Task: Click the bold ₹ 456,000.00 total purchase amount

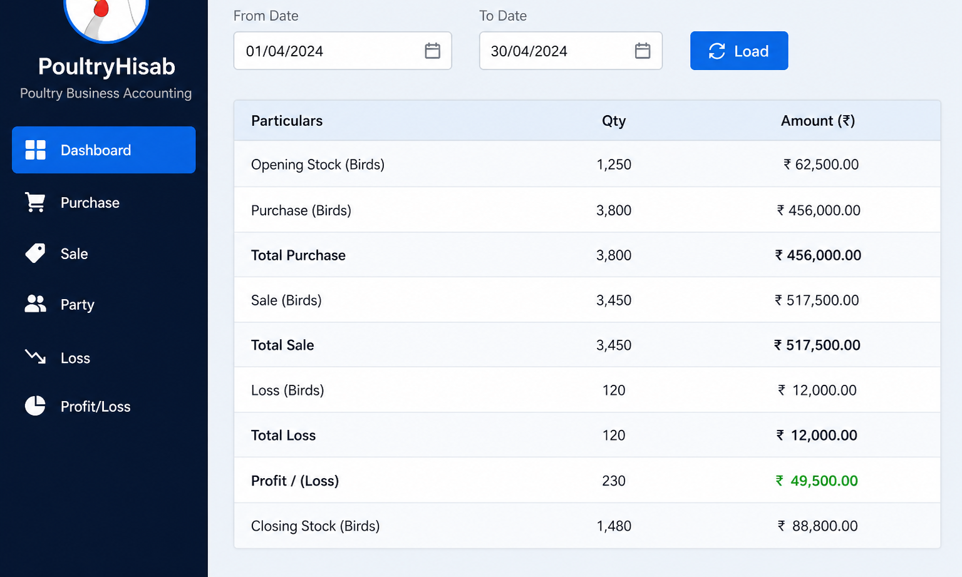Action: (818, 255)
